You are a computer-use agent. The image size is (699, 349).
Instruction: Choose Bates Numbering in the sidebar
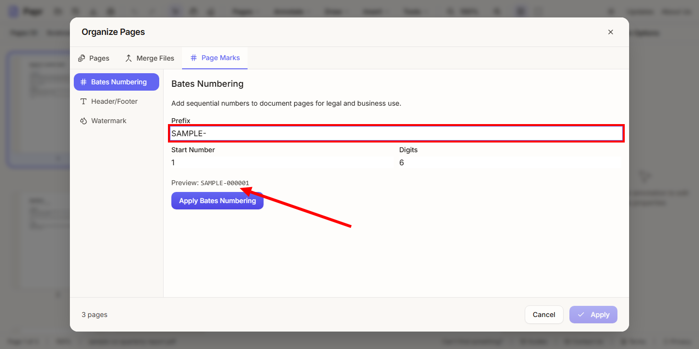coord(116,82)
